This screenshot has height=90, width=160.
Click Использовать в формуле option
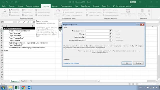tap(73, 12)
